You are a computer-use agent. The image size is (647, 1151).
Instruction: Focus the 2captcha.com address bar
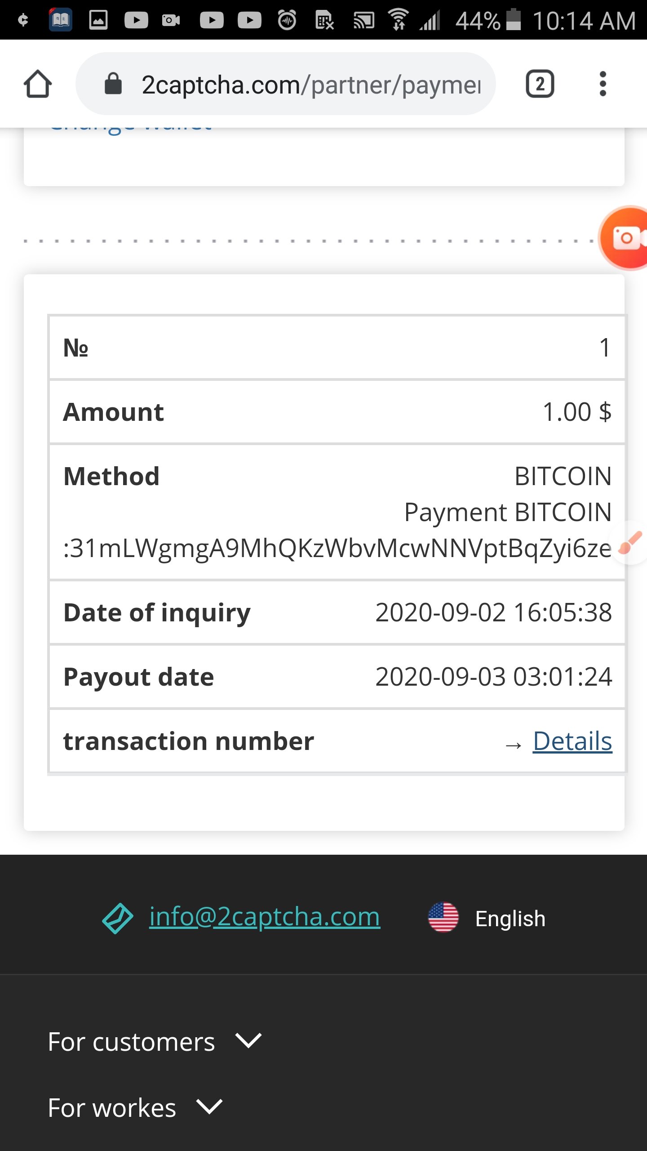(x=310, y=84)
